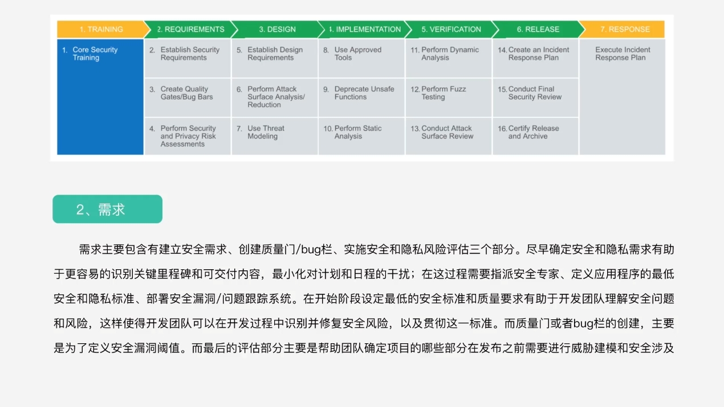Click Perform Dynamic Analysis cell

pyautogui.click(x=449, y=58)
